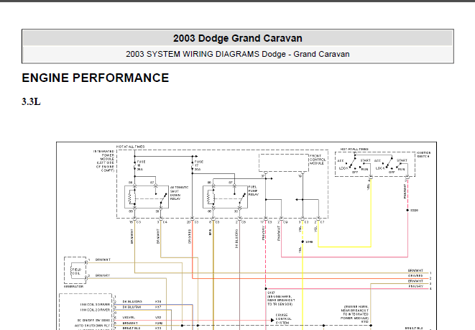Click the automatic shut down relay symbol
The height and width of the screenshot is (330, 475).
pos(147,197)
